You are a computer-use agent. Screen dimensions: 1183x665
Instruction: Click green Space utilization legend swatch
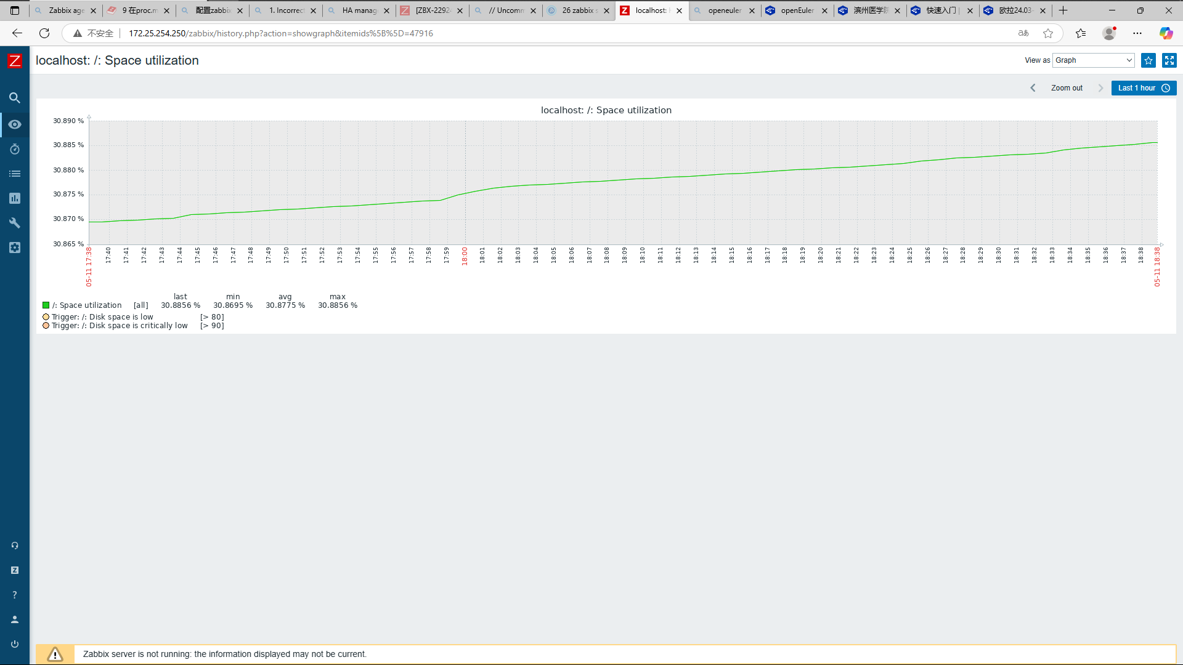click(x=46, y=305)
